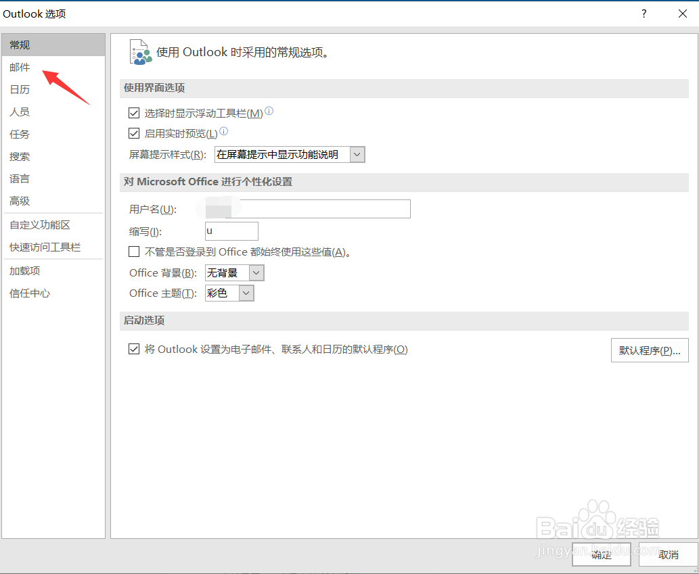699x574 pixels.
Task: Enable 不管是否登录到 Office 都始终使用这些值
Action: [134, 252]
